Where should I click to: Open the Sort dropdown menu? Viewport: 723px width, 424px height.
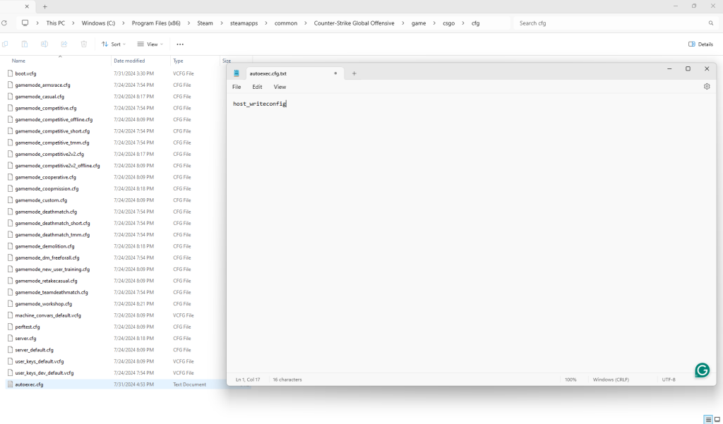coord(113,44)
